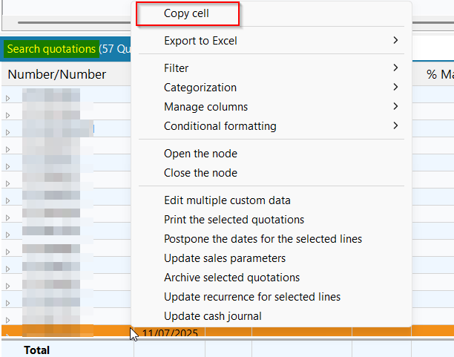Choose Edit multiple custom data

227,200
